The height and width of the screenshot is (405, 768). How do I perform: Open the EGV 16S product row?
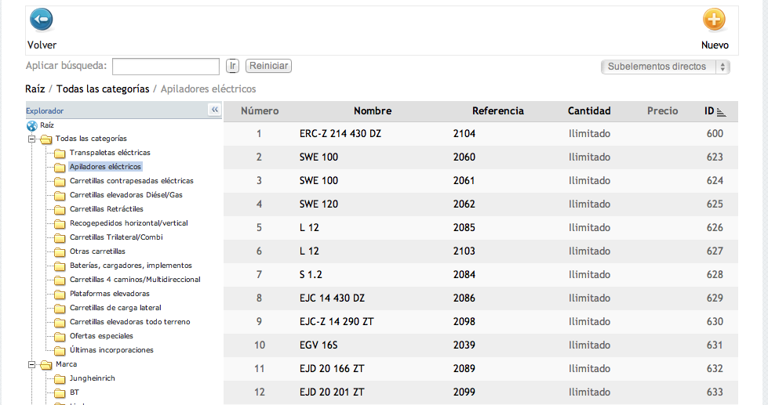(x=317, y=345)
